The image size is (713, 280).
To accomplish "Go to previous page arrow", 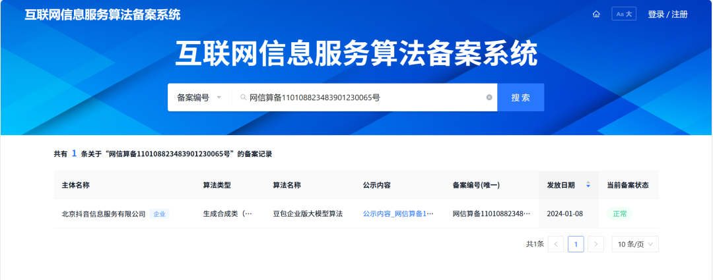I will coord(556,244).
